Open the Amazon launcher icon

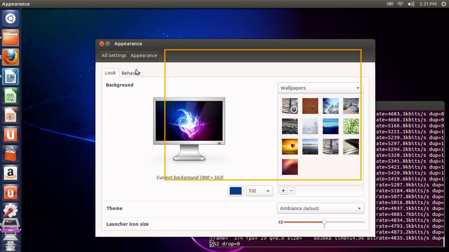point(11,174)
